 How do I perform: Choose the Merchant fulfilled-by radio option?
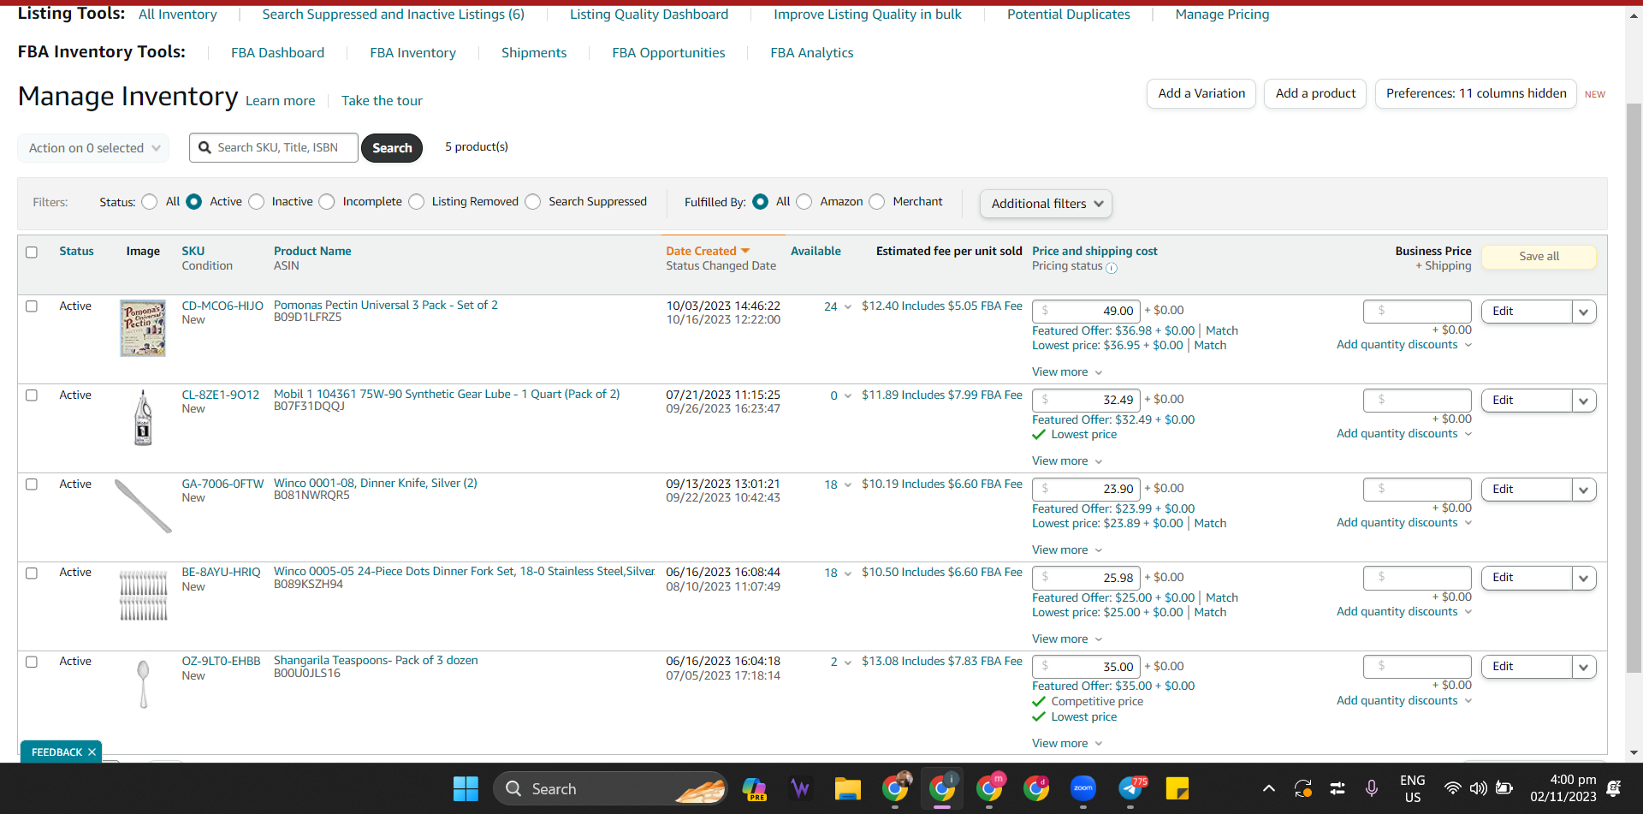(x=877, y=202)
